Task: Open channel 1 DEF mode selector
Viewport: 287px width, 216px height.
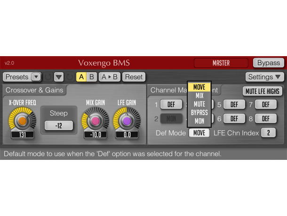Action: tap(171, 104)
